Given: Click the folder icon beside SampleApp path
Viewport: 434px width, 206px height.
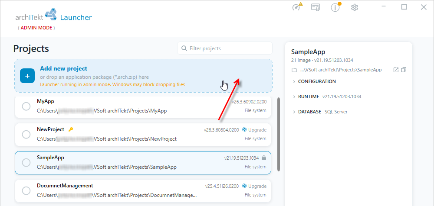Looking at the screenshot, I should coord(294,70).
